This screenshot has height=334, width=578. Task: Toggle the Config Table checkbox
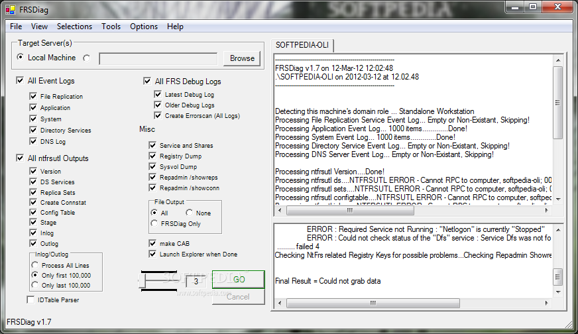pyautogui.click(x=33, y=212)
